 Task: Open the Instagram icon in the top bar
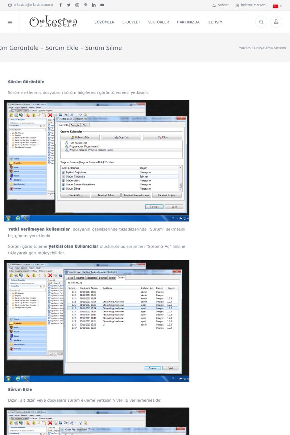(x=77, y=5)
